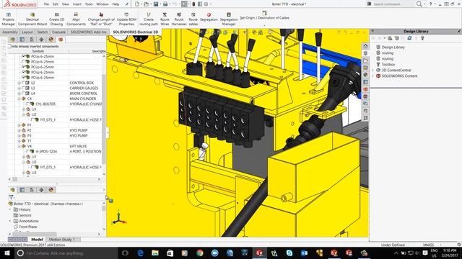The height and width of the screenshot is (259, 462).
Task: Switch to the Evaluate tab
Action: coord(58,32)
